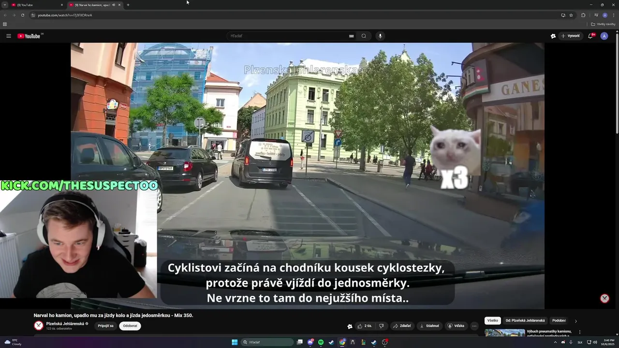Open the Všetky záložky bookmarks folder
Viewport: 619px width, 348px height.
(603, 24)
